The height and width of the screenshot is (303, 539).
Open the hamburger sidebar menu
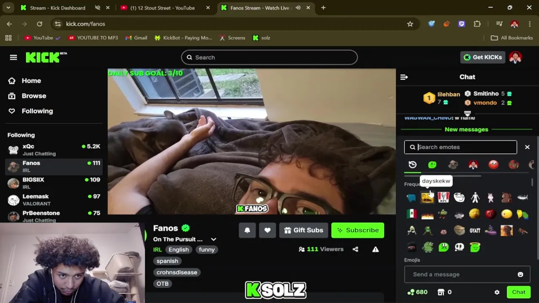pos(13,57)
